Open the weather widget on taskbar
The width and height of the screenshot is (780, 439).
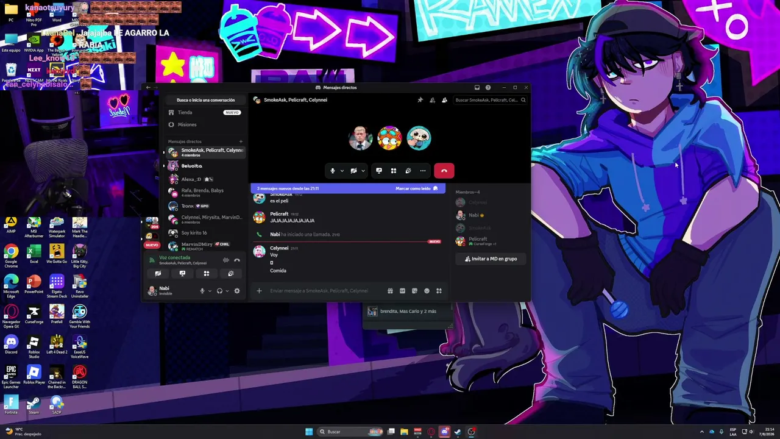24,432
